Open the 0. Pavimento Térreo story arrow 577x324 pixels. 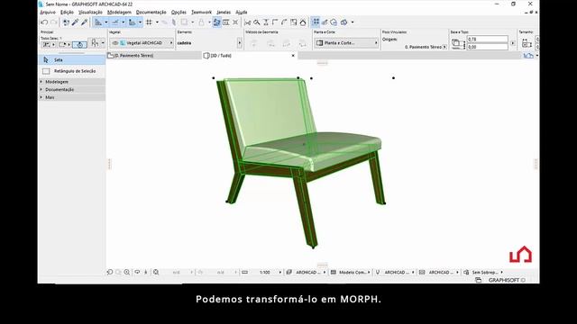click(x=444, y=47)
